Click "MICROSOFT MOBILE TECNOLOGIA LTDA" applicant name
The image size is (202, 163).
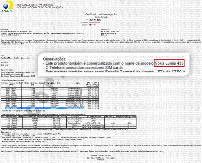(x=16, y=31)
